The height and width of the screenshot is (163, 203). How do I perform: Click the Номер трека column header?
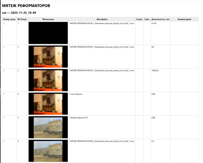tap(9, 19)
